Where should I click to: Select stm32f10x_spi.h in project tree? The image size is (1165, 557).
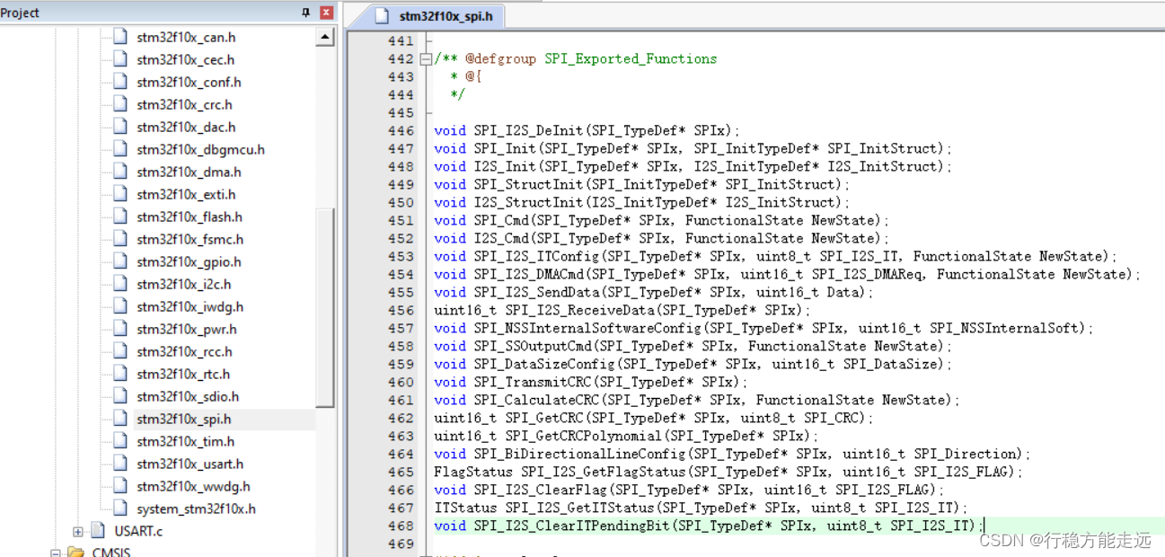pos(184,420)
